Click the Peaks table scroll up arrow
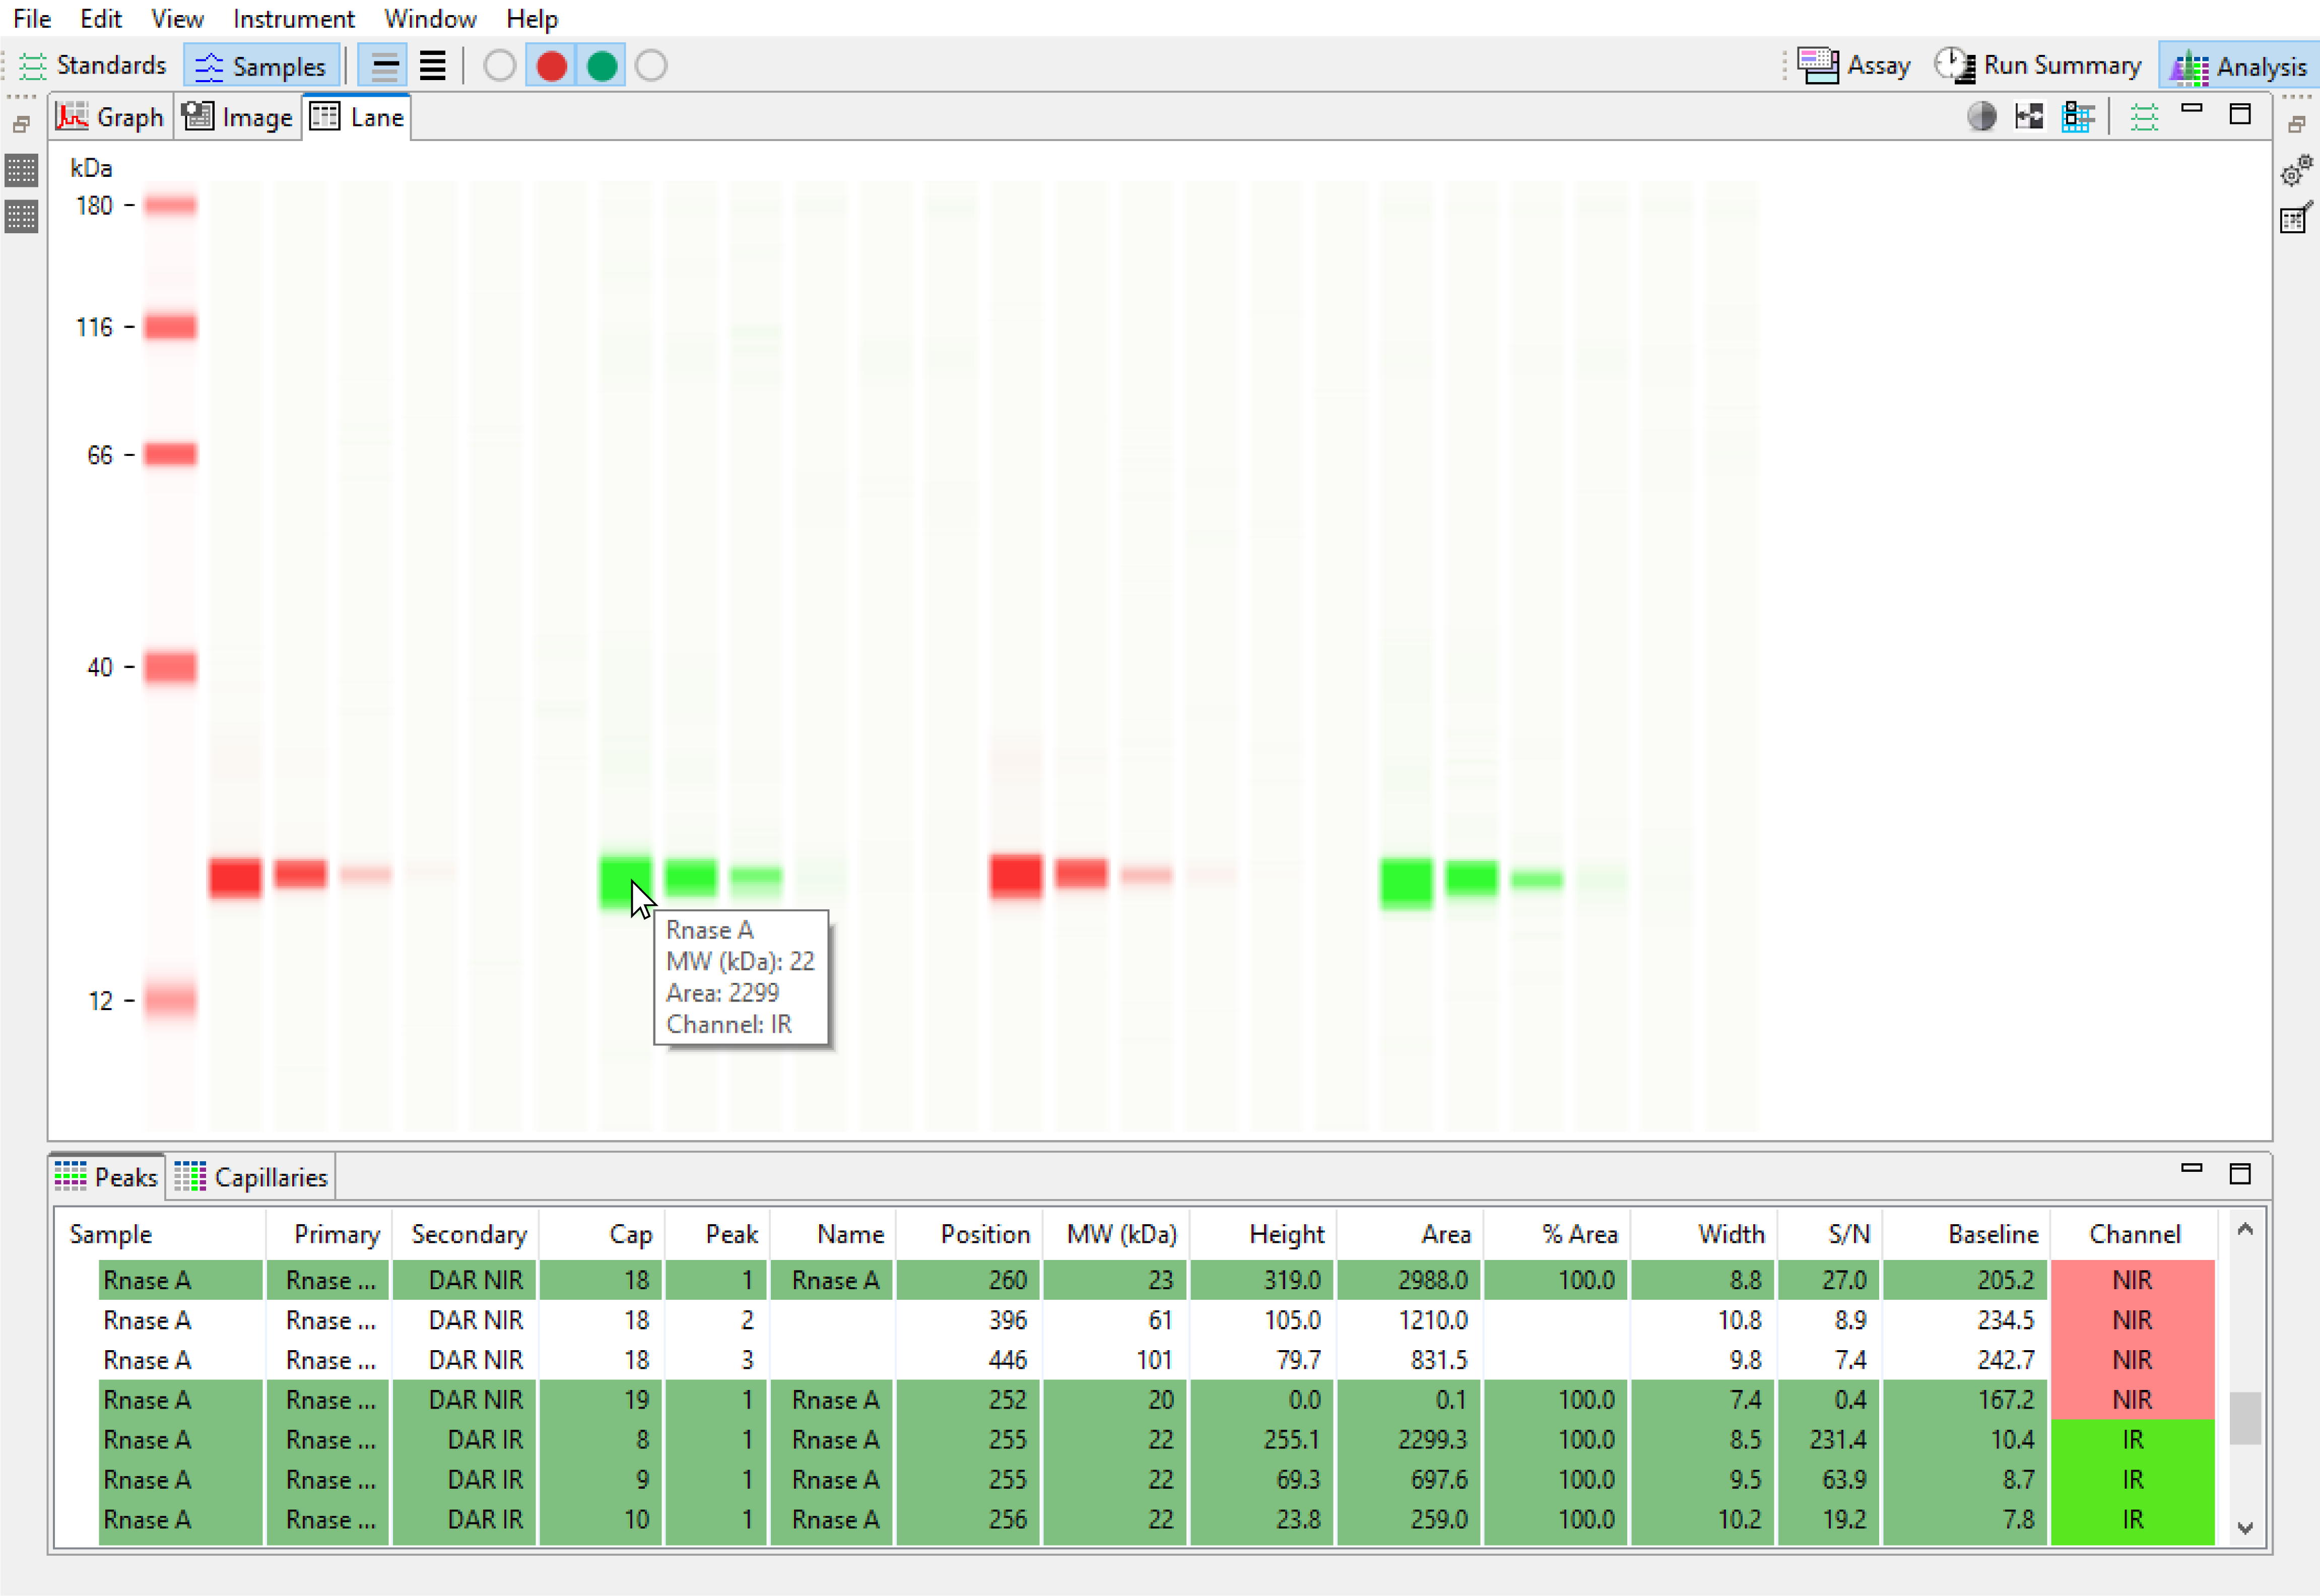 2245,1229
